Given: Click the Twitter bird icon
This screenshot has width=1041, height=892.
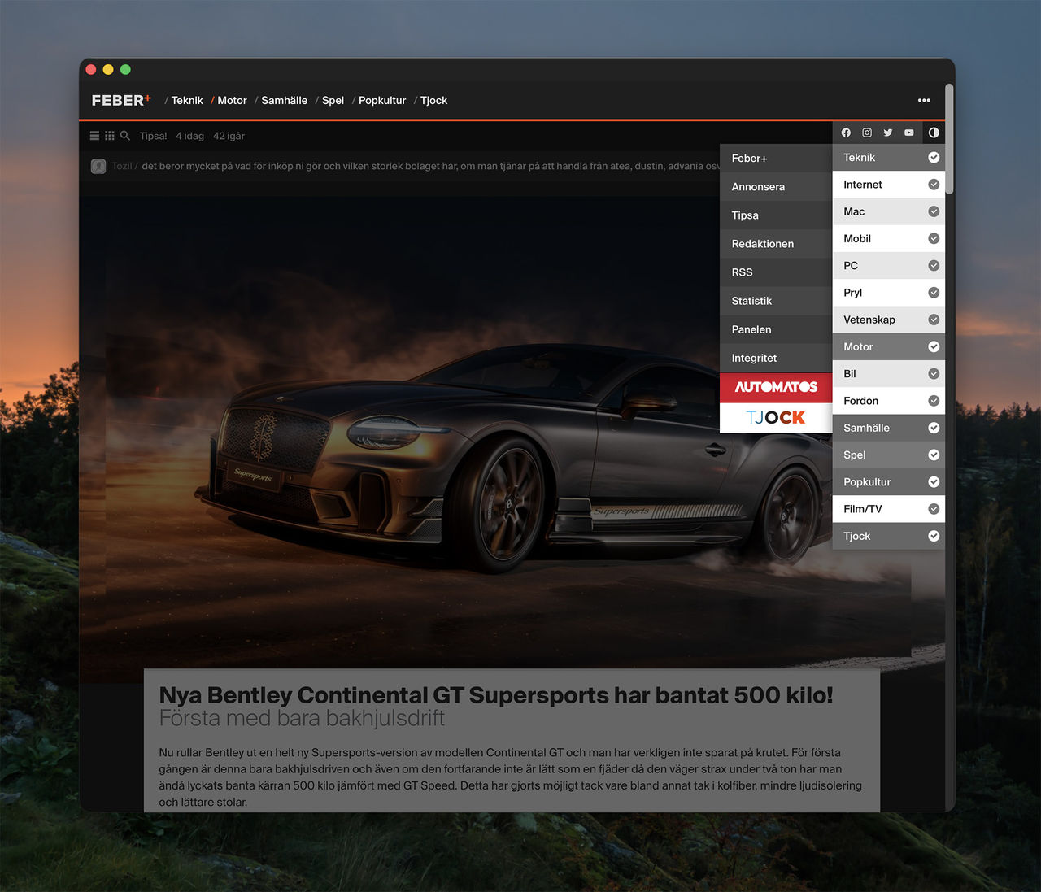Looking at the screenshot, I should click(x=888, y=133).
